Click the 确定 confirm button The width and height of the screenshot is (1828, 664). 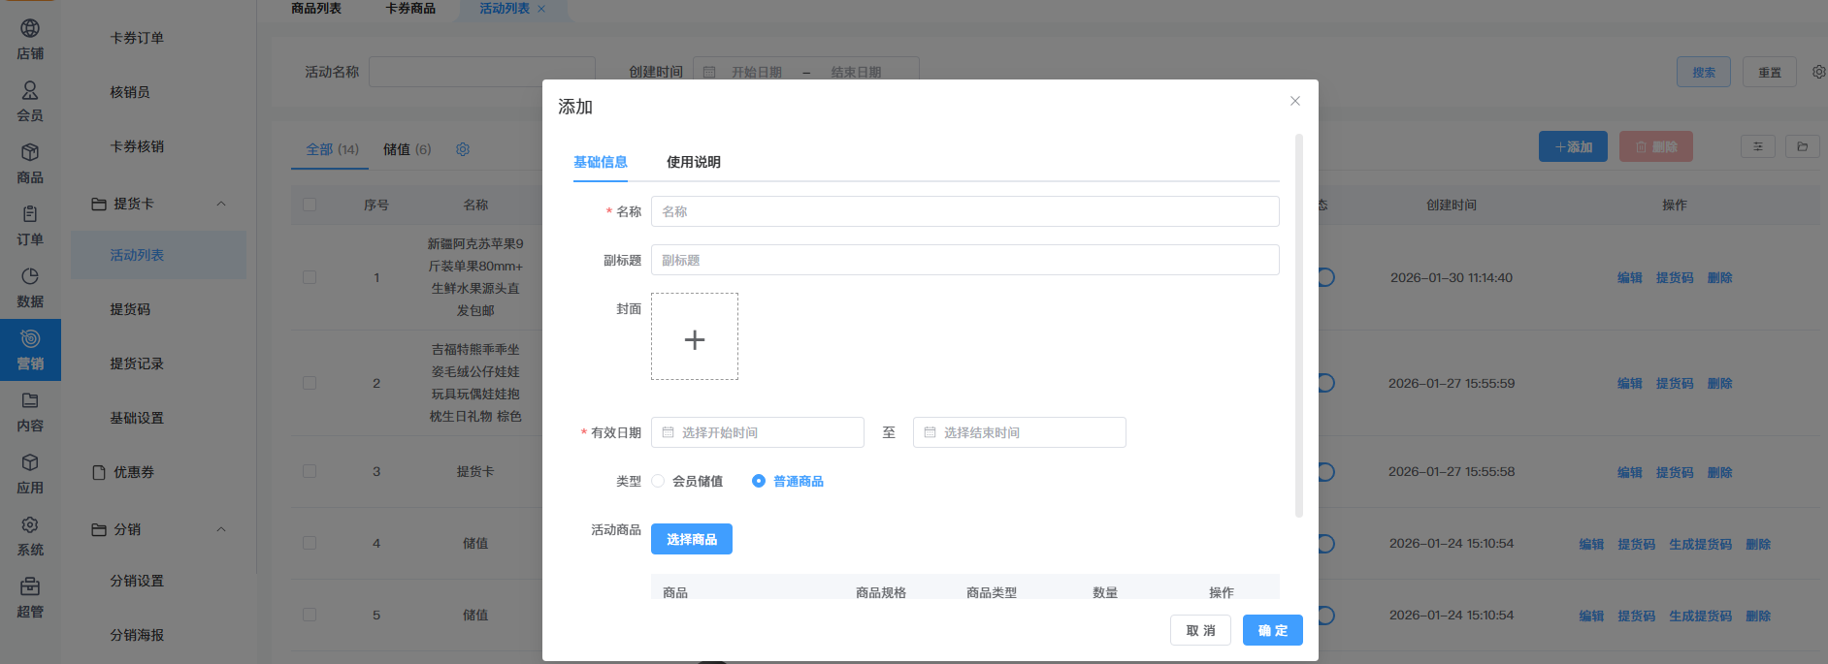[x=1273, y=630]
